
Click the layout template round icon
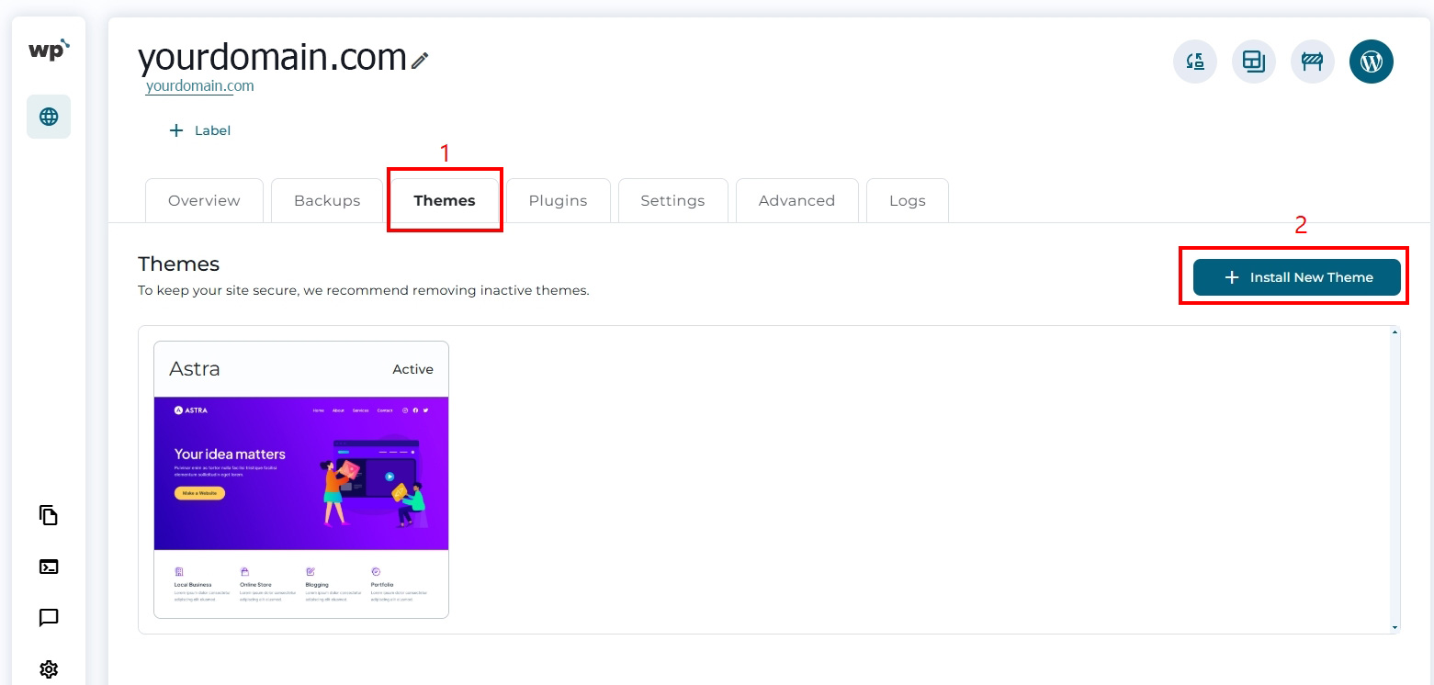tap(1254, 62)
